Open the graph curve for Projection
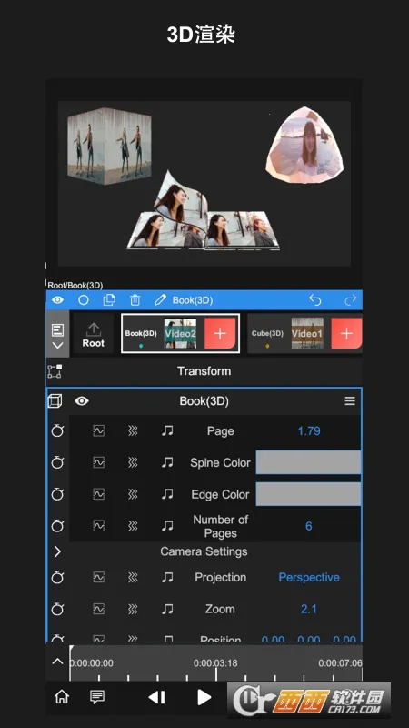409x728 pixels. (98, 578)
